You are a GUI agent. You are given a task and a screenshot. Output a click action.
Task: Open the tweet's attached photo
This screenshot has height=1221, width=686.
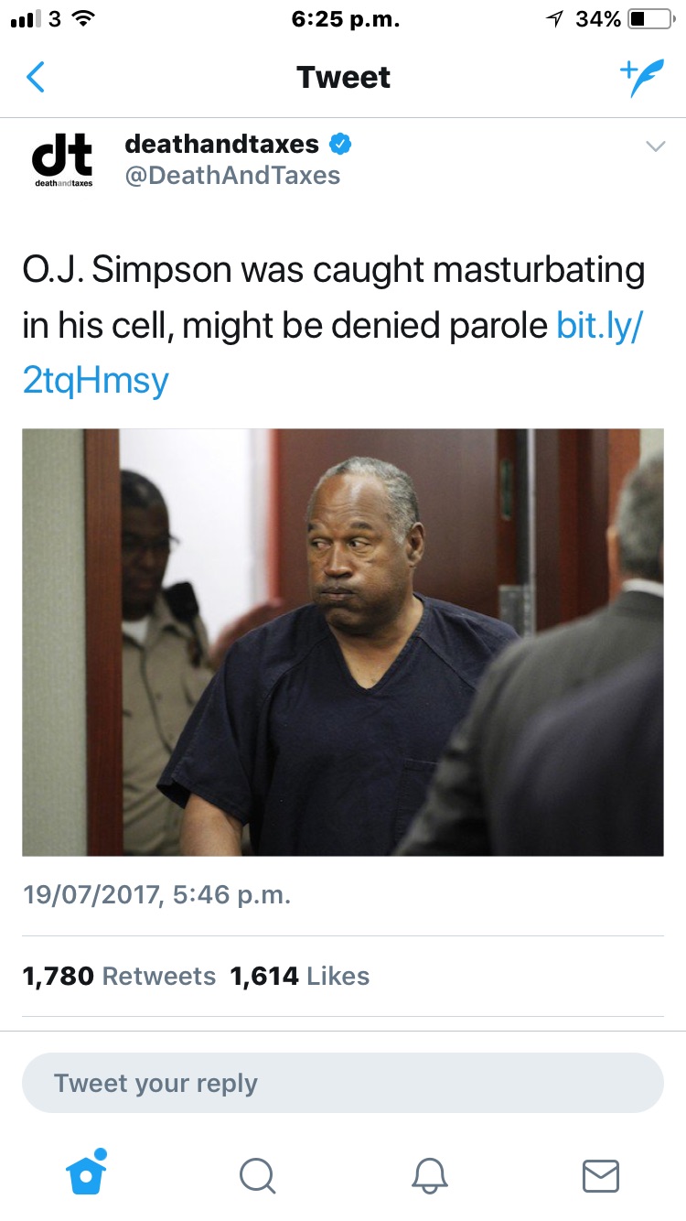(x=343, y=642)
